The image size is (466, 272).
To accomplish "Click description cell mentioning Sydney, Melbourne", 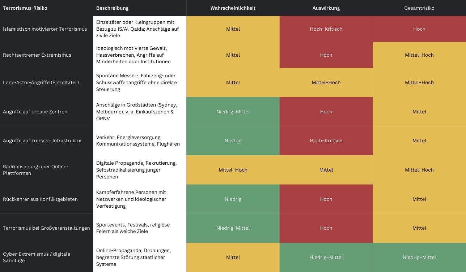I will [x=137, y=112].
